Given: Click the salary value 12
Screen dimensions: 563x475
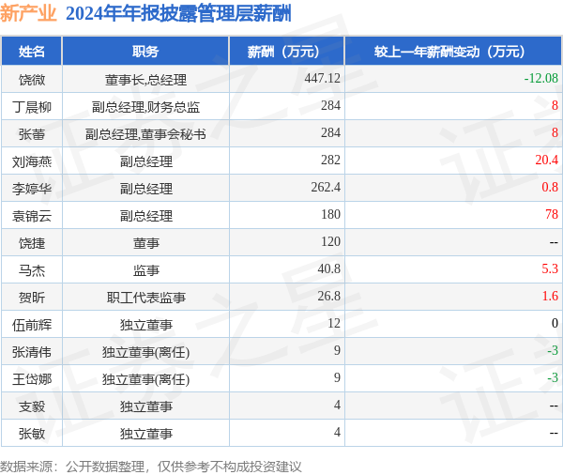Looking at the screenshot, I should point(334,323).
